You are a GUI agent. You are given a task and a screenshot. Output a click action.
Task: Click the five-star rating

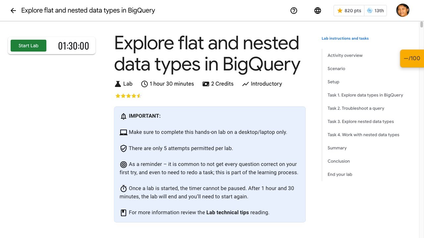[x=128, y=96]
